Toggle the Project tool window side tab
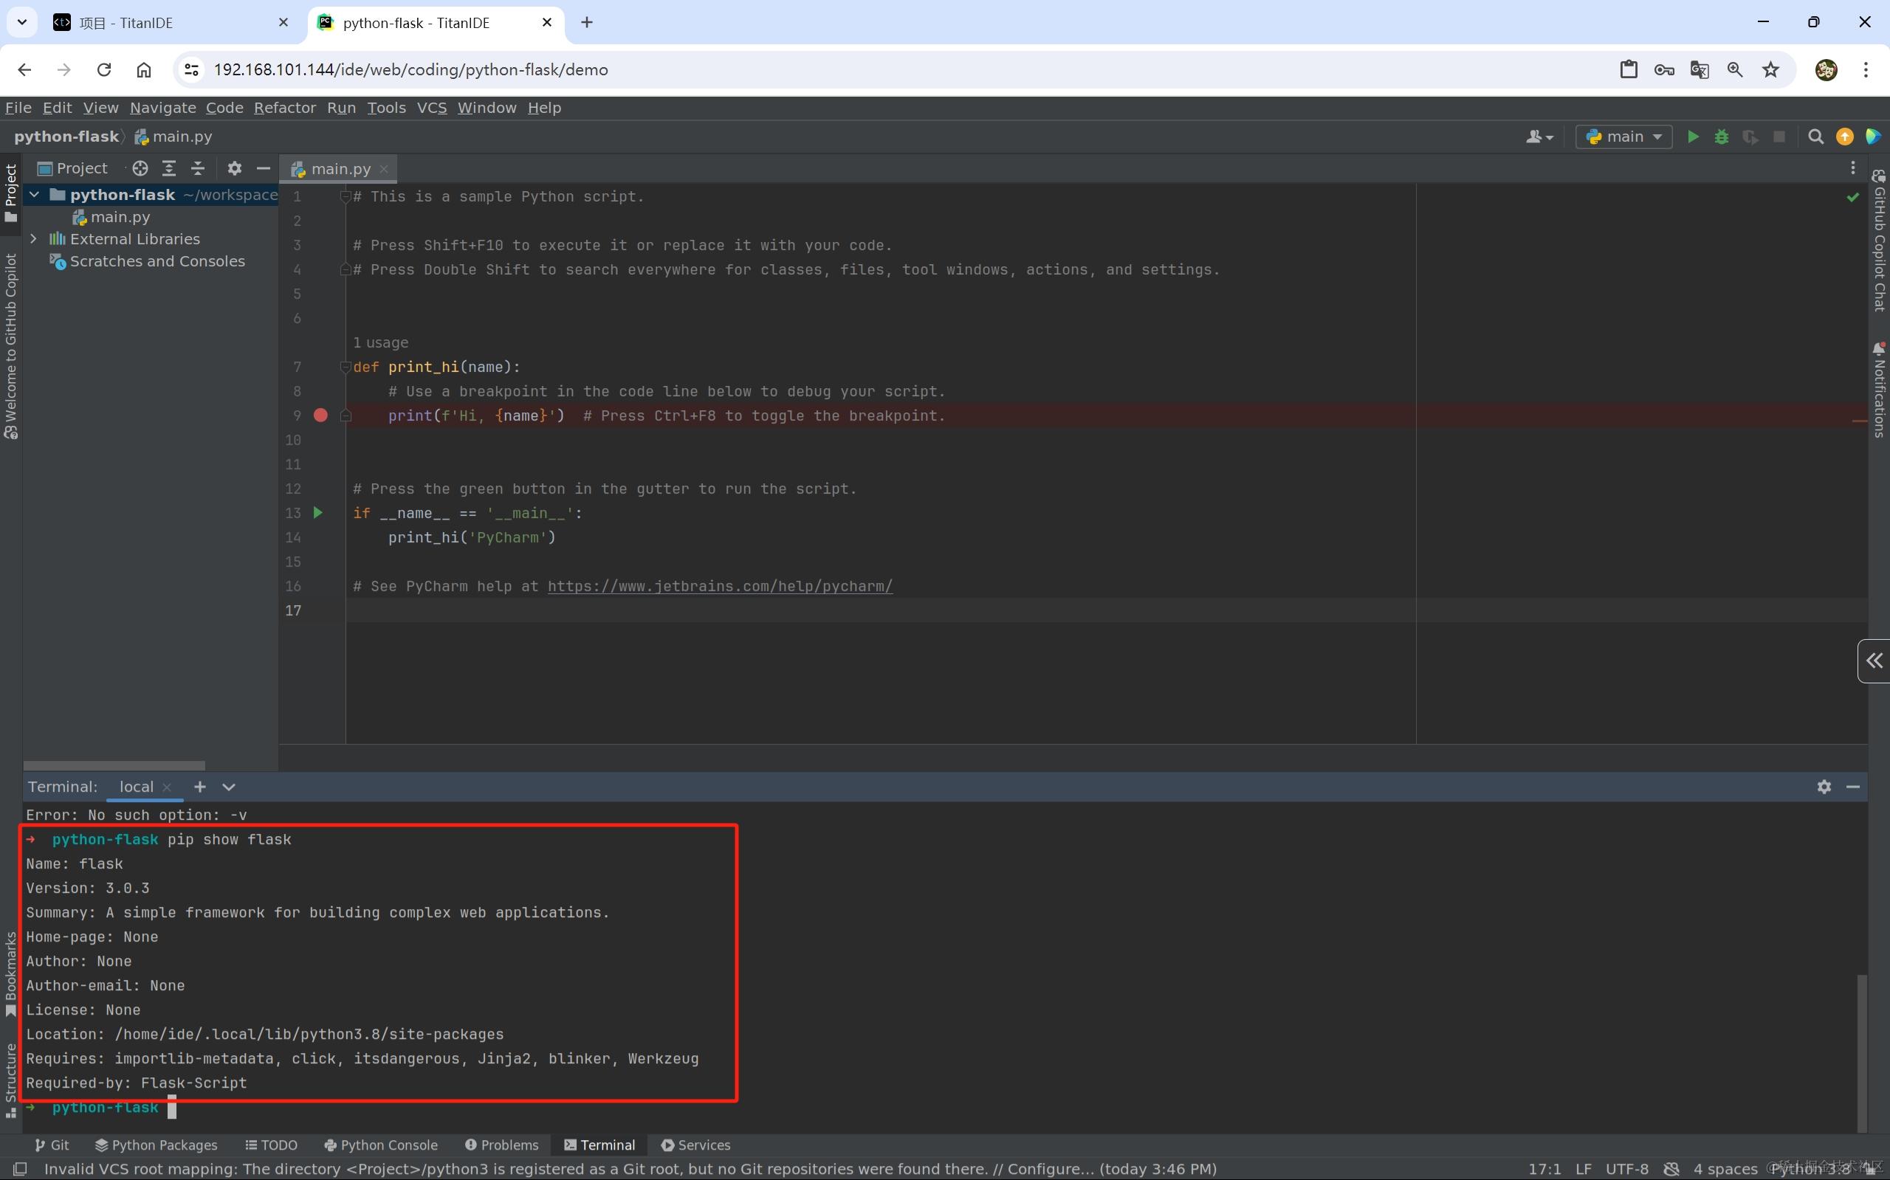This screenshot has height=1180, width=1890. tap(10, 191)
